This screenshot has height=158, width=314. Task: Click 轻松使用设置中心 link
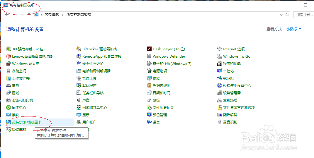pos(237,85)
